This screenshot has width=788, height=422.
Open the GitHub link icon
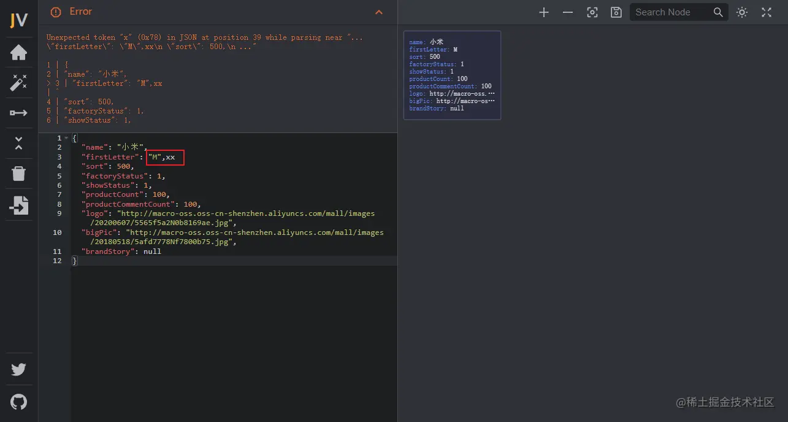[x=18, y=402]
